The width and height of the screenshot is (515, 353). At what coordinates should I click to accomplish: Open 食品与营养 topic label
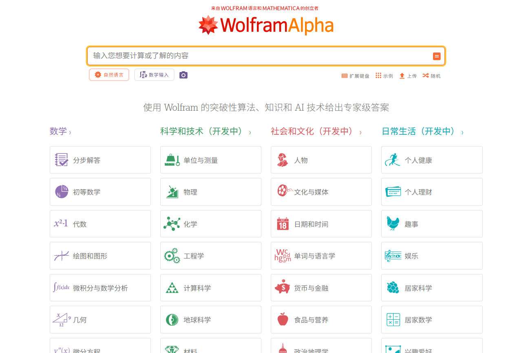tap(311, 320)
